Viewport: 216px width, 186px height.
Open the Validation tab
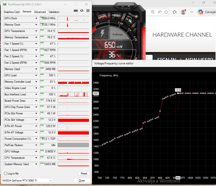[x=54, y=12]
